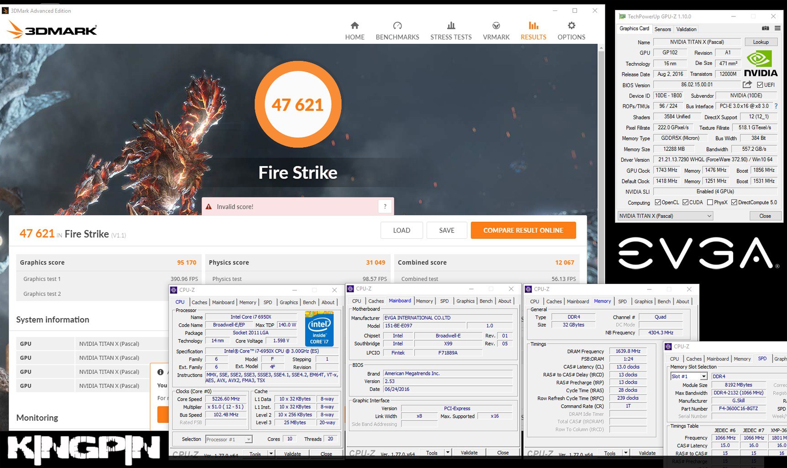Click COMPARE RESULT ONLINE
This screenshot has width=787, height=468.
point(523,230)
